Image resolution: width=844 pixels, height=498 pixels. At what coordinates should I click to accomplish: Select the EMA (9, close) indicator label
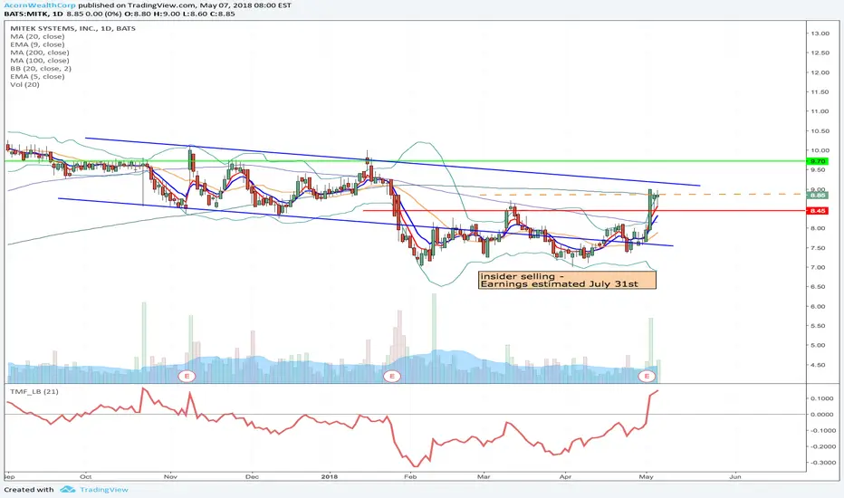coord(37,44)
